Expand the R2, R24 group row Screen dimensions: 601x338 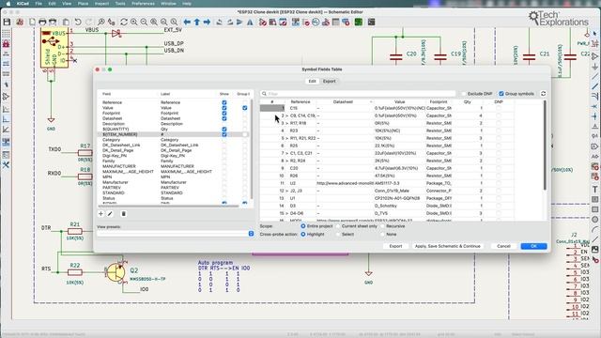[x=286, y=161]
